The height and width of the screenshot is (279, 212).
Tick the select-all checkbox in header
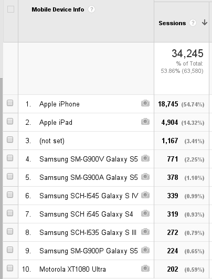click(x=10, y=9)
